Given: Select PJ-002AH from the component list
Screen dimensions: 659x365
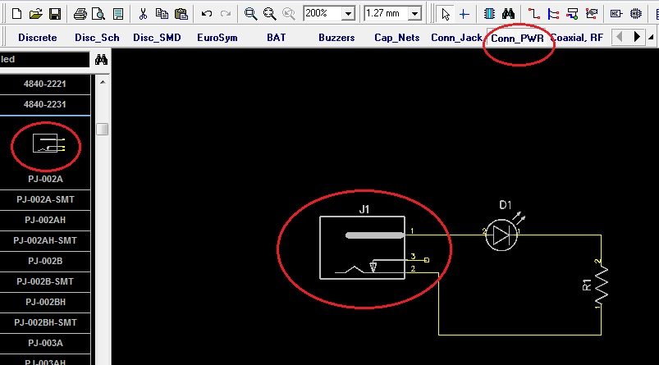Looking at the screenshot, I should 45,220.
